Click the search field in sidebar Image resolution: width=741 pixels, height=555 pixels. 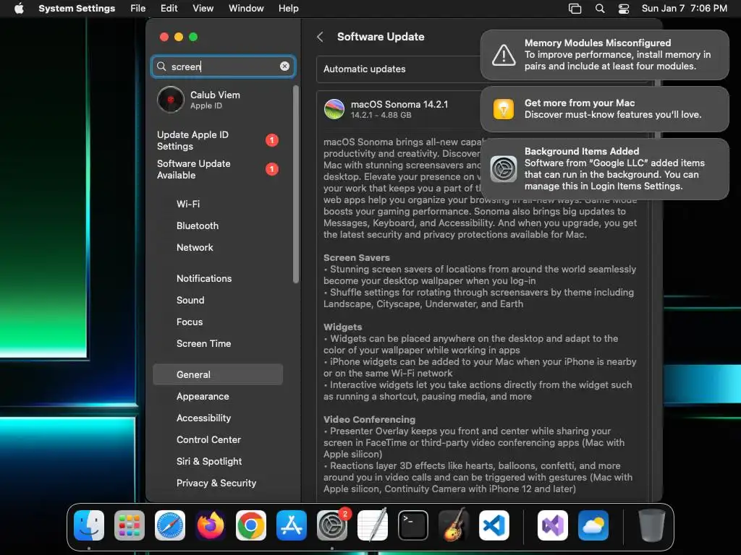click(x=224, y=66)
